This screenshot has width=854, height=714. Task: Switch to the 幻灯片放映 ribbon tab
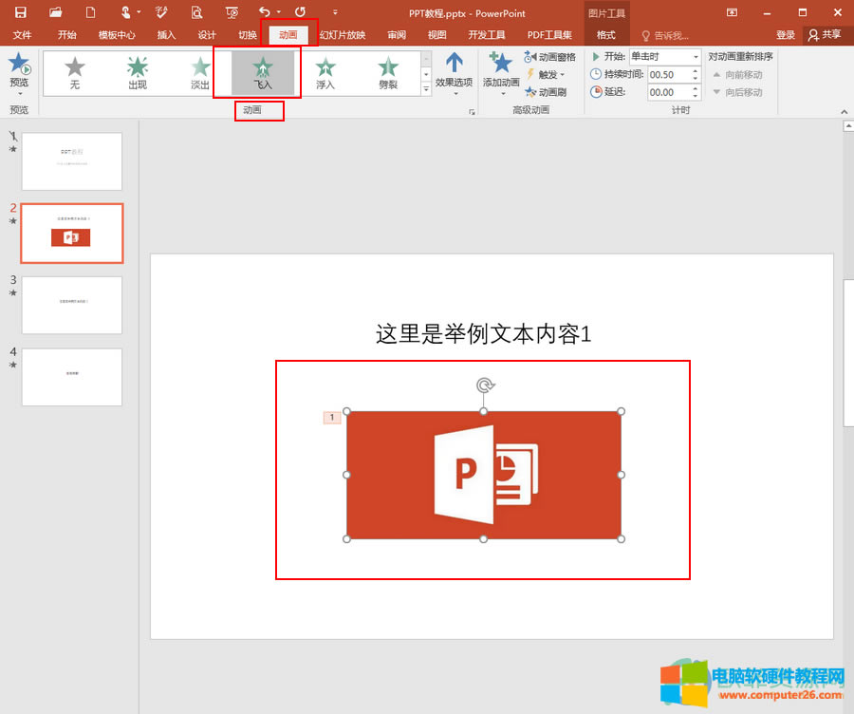343,35
